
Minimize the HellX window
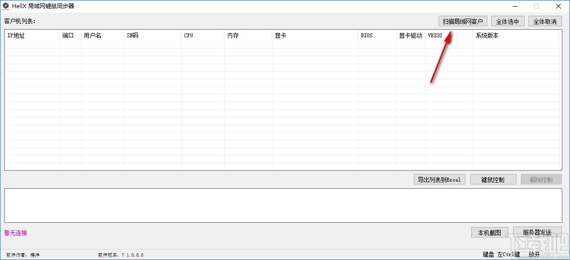tap(515, 6)
